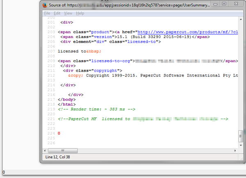Click the Line 12, Col 38 status bar
This screenshot has height=178, width=246.
[58, 158]
